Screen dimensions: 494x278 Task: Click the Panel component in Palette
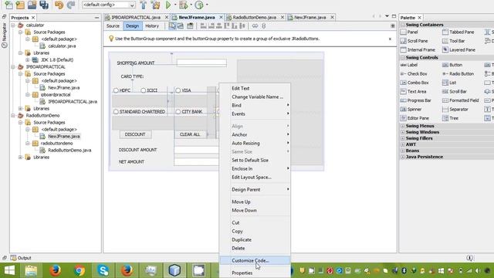tap(409, 32)
